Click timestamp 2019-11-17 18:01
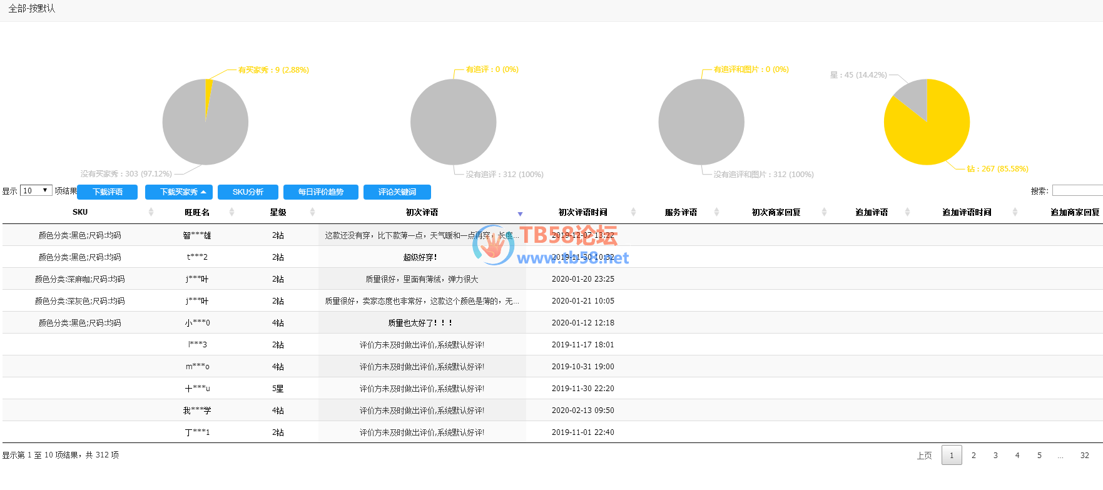The width and height of the screenshot is (1103, 490). tap(582, 345)
